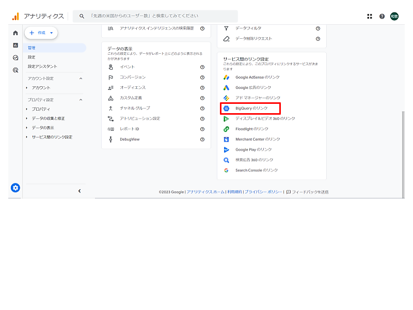The image size is (413, 310).
Task: Open プライバシー ポリシー footer link
Action: pos(263,192)
